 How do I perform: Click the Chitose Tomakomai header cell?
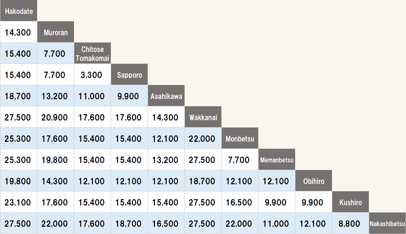(92, 54)
